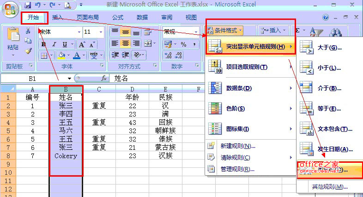Image resolution: width=363 pixels, height=197 pixels.
Task: Switch to 页面布局 tab
Action: pos(88,18)
